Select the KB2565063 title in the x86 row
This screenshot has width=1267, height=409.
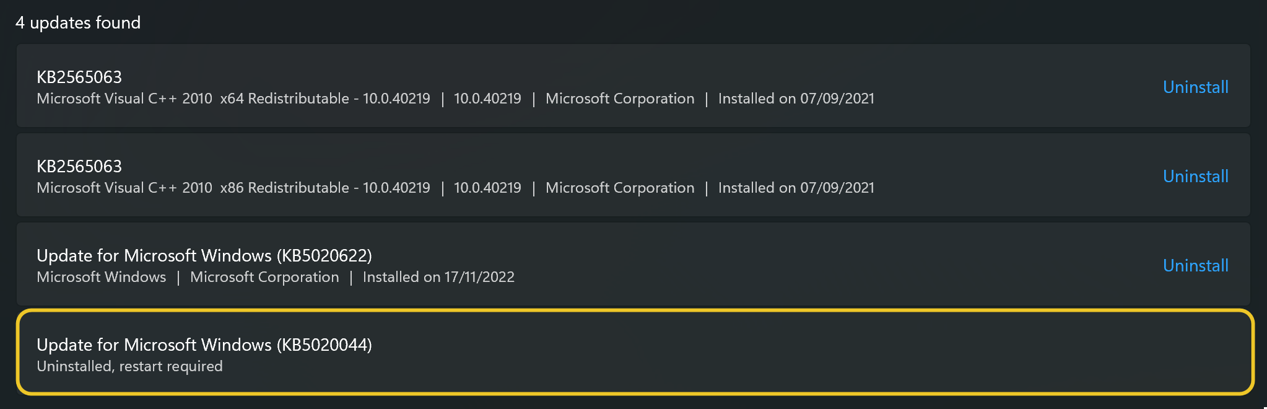[79, 167]
